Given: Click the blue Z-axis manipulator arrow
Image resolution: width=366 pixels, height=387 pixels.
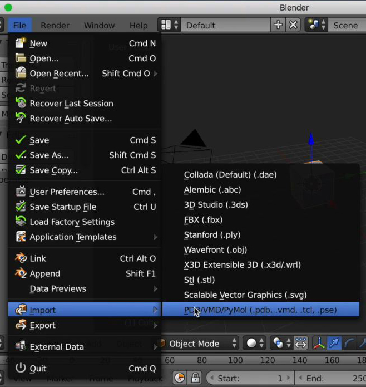Looking at the screenshot, I should point(311,139).
